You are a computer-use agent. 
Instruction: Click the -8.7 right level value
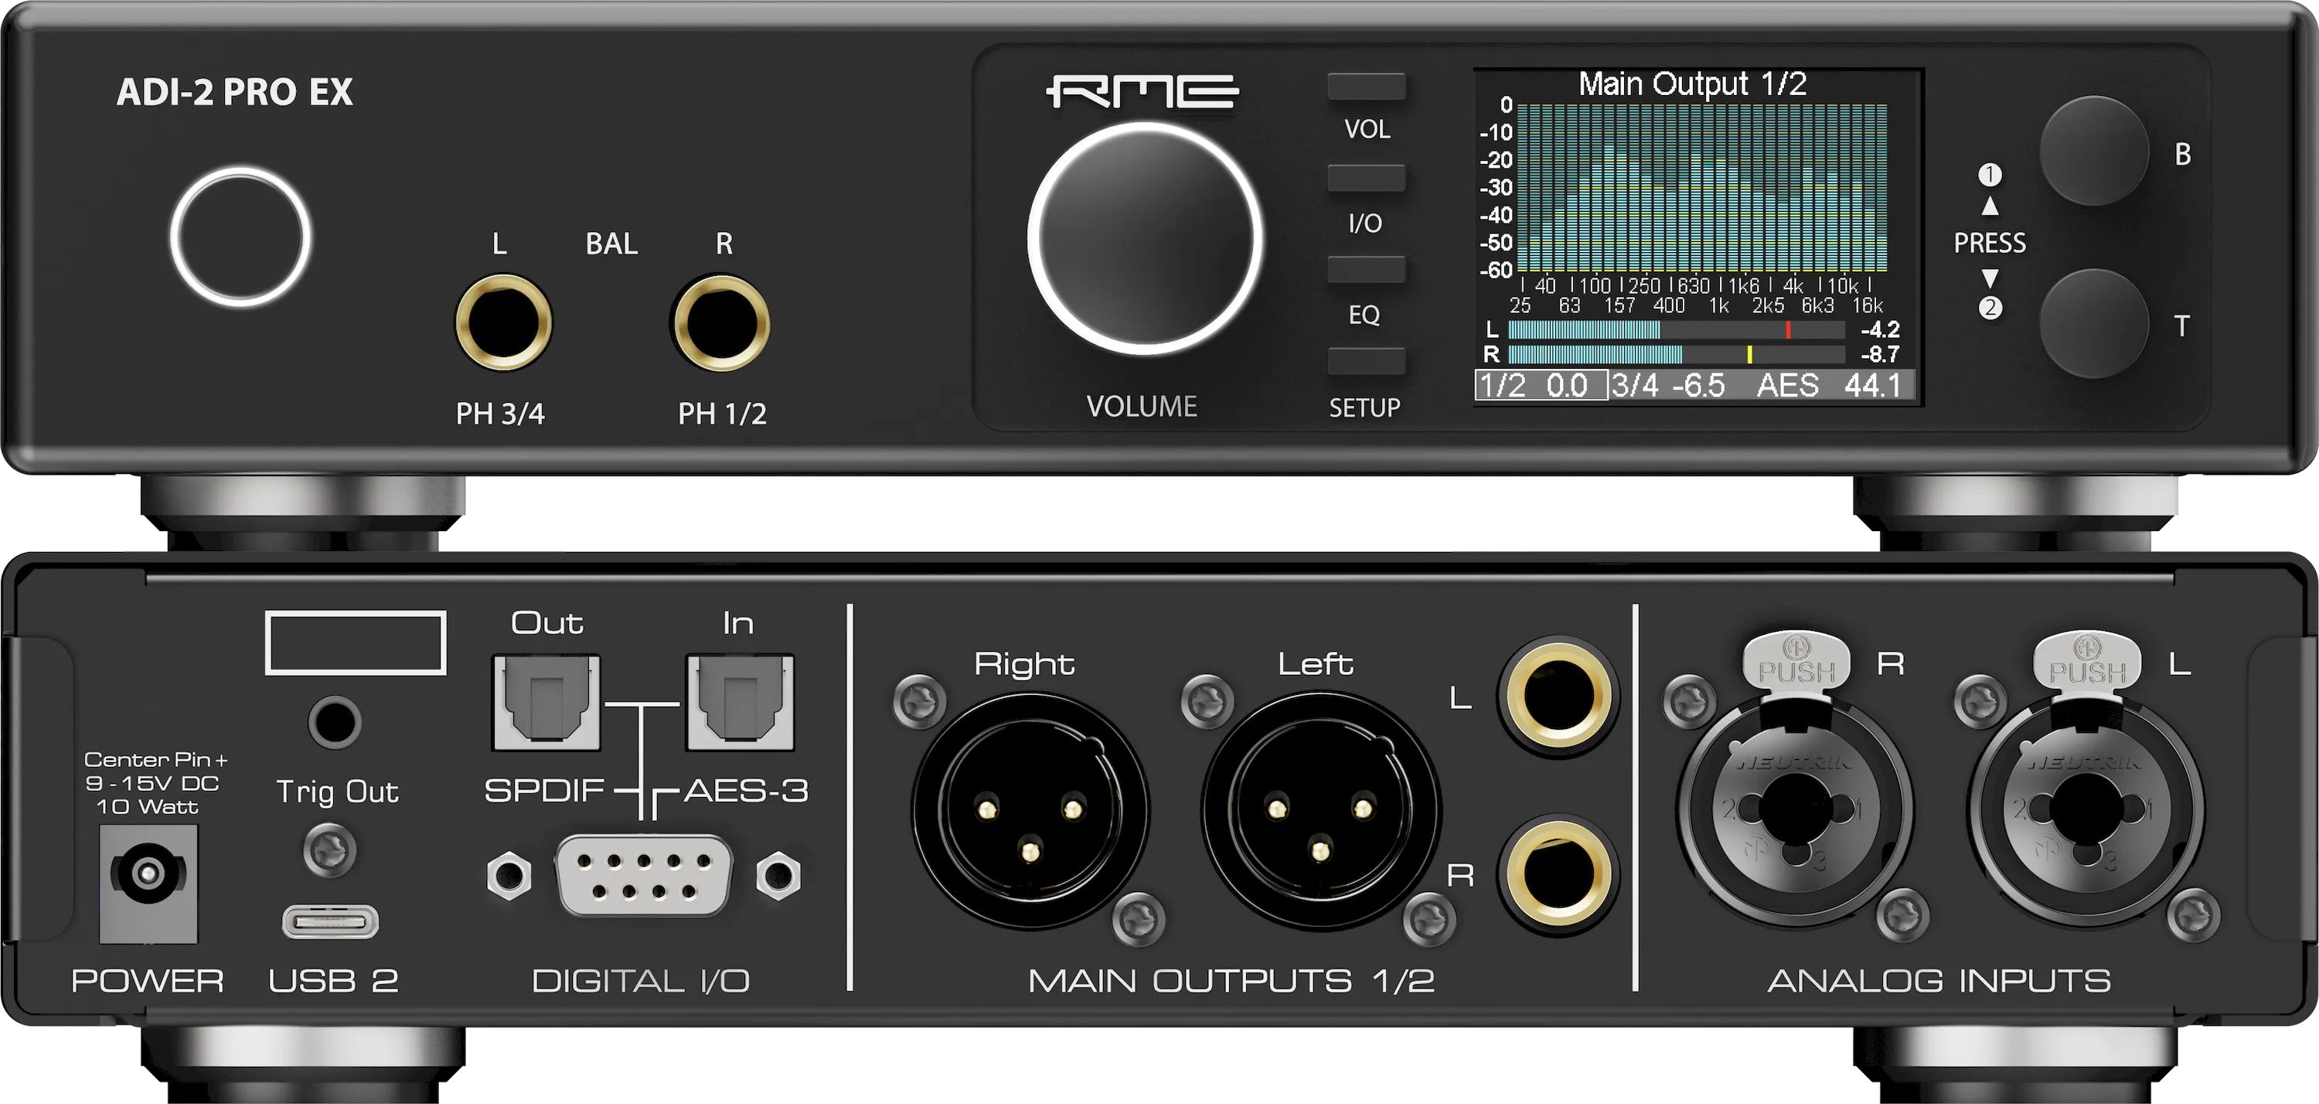point(1880,355)
